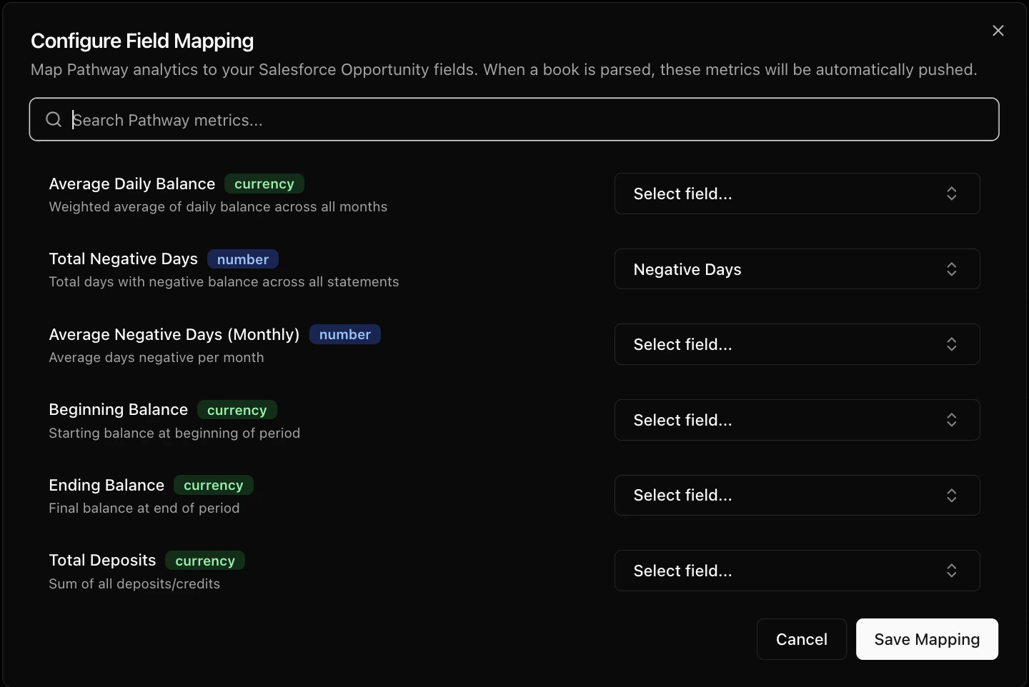Click the search magnifier icon

click(54, 119)
